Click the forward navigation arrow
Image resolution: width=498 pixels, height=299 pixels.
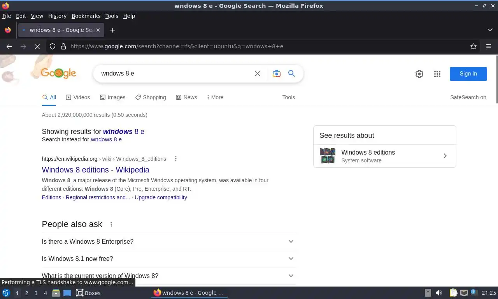coord(23,46)
